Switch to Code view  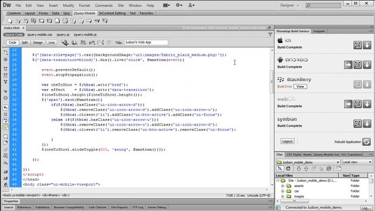12,43
